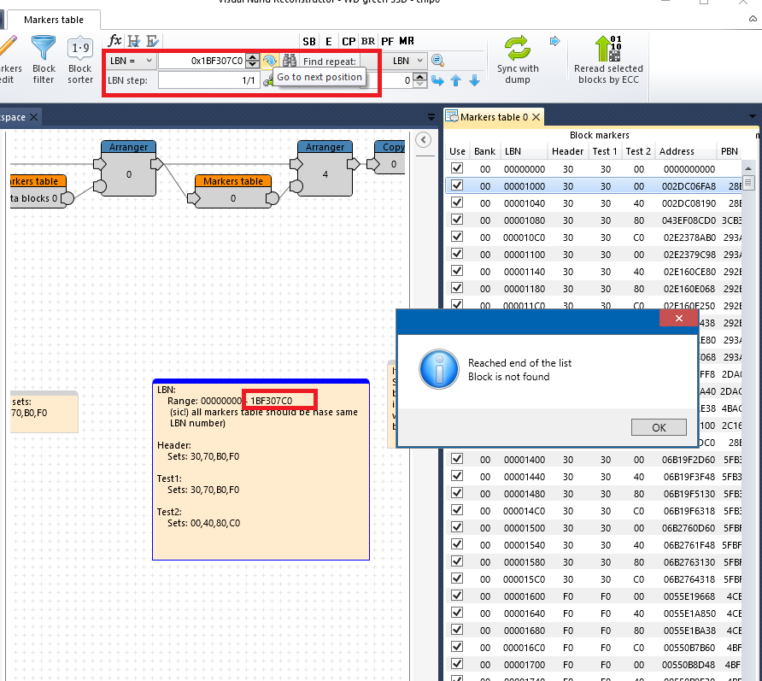Select the Arrangers 0 node
This screenshot has height=681, width=762.
pos(129,168)
